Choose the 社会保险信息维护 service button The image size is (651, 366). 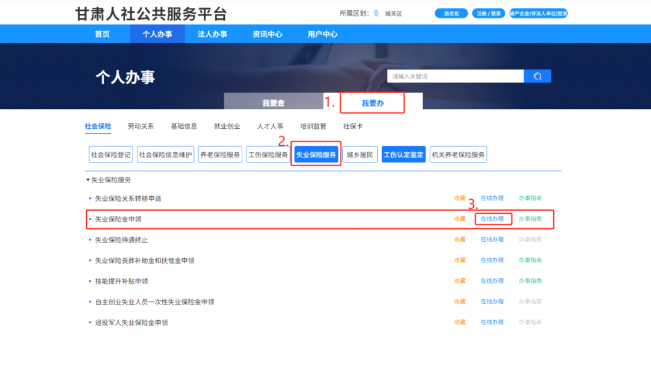tap(166, 155)
